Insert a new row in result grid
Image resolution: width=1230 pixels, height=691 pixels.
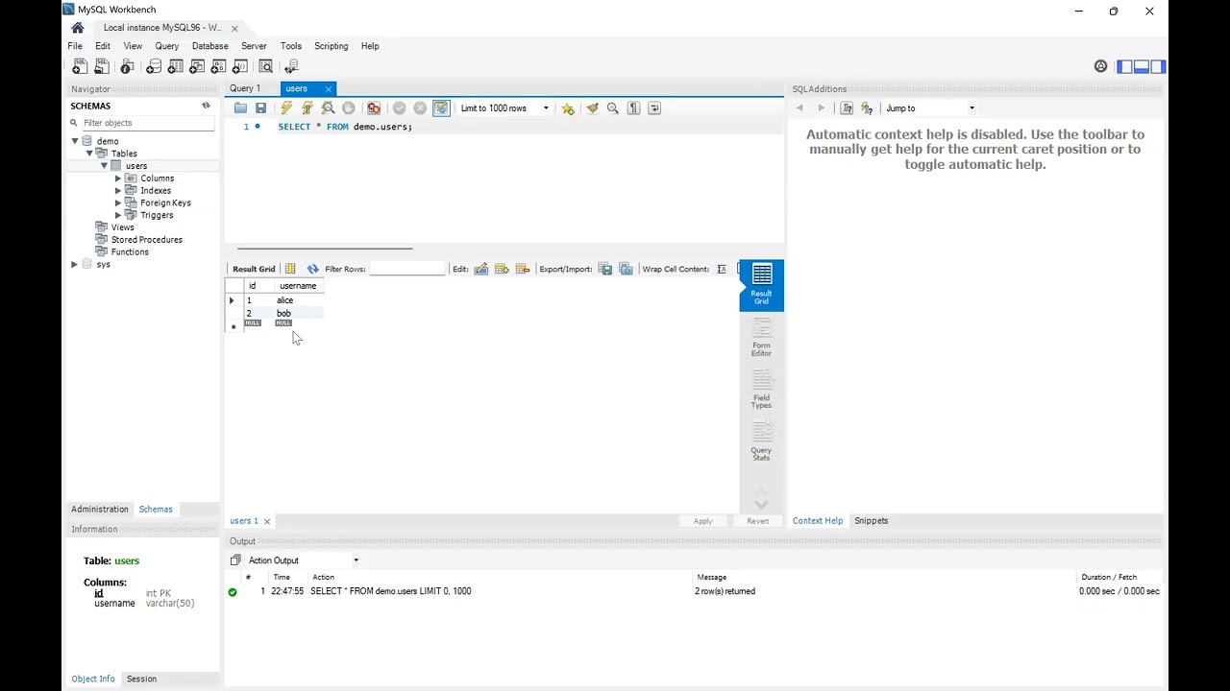point(502,269)
